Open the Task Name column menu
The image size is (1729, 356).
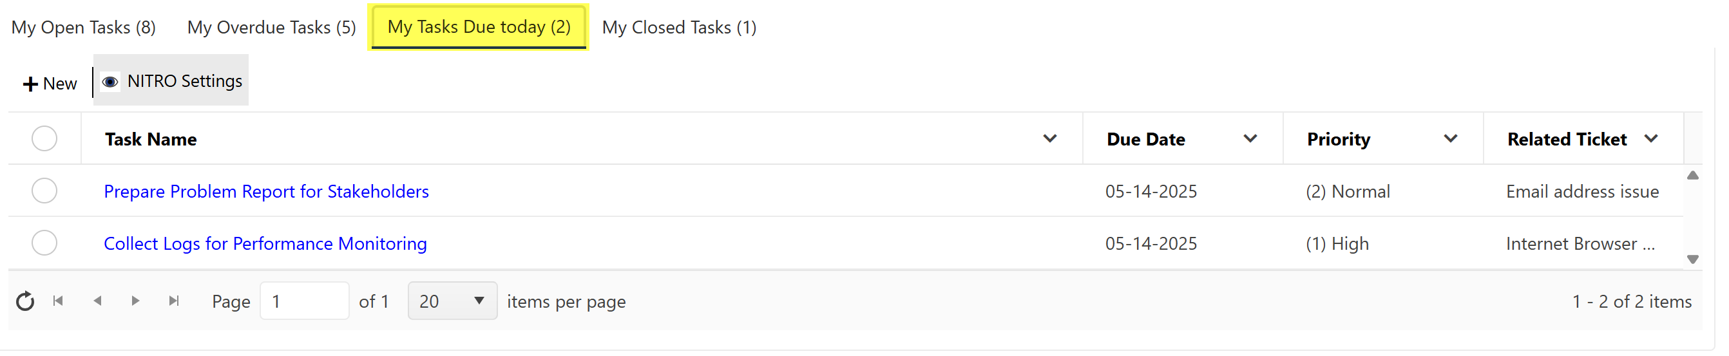(1050, 139)
